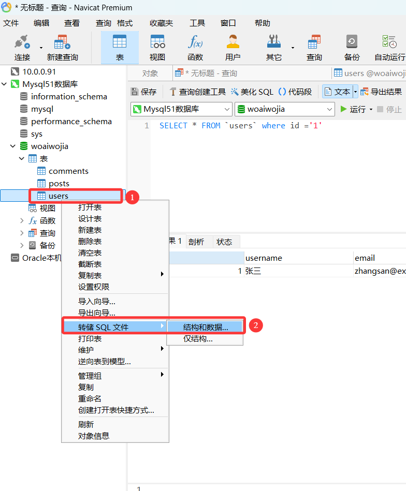Select the View (视图) toolbar icon
The image size is (406, 491).
pyautogui.click(x=157, y=48)
